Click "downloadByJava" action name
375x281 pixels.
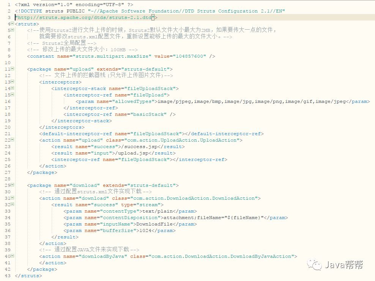pyautogui.click(x=103, y=257)
